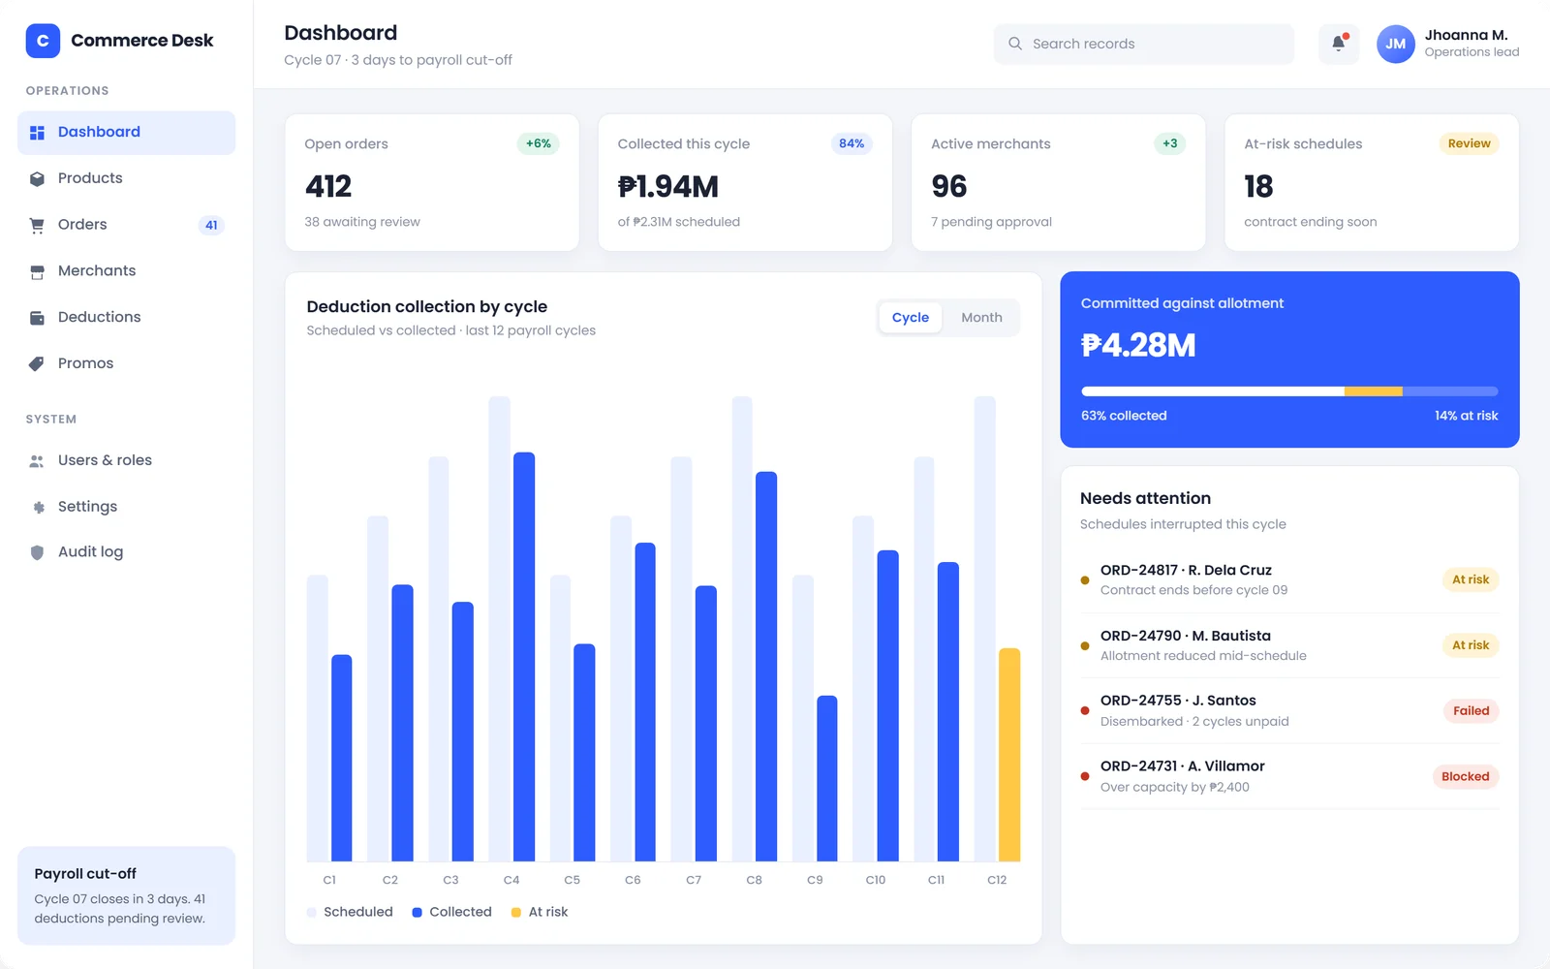This screenshot has width=1550, height=969.
Task: Open notifications bell
Action: [x=1339, y=44]
